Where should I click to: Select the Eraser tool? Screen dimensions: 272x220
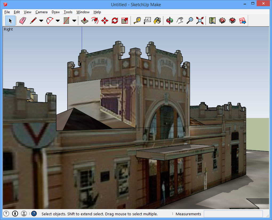(x=23, y=21)
